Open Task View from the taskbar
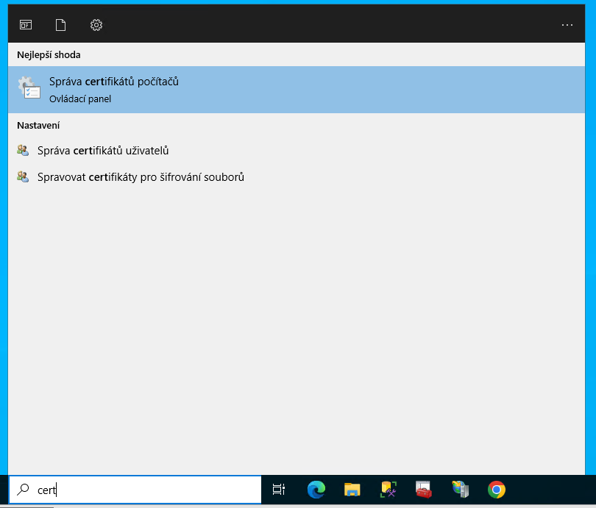This screenshot has height=508, width=596. pos(279,490)
